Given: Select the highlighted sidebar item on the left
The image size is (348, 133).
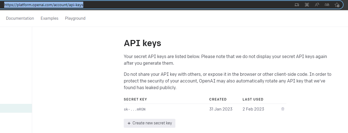Looking at the screenshot, I should coord(16,108).
